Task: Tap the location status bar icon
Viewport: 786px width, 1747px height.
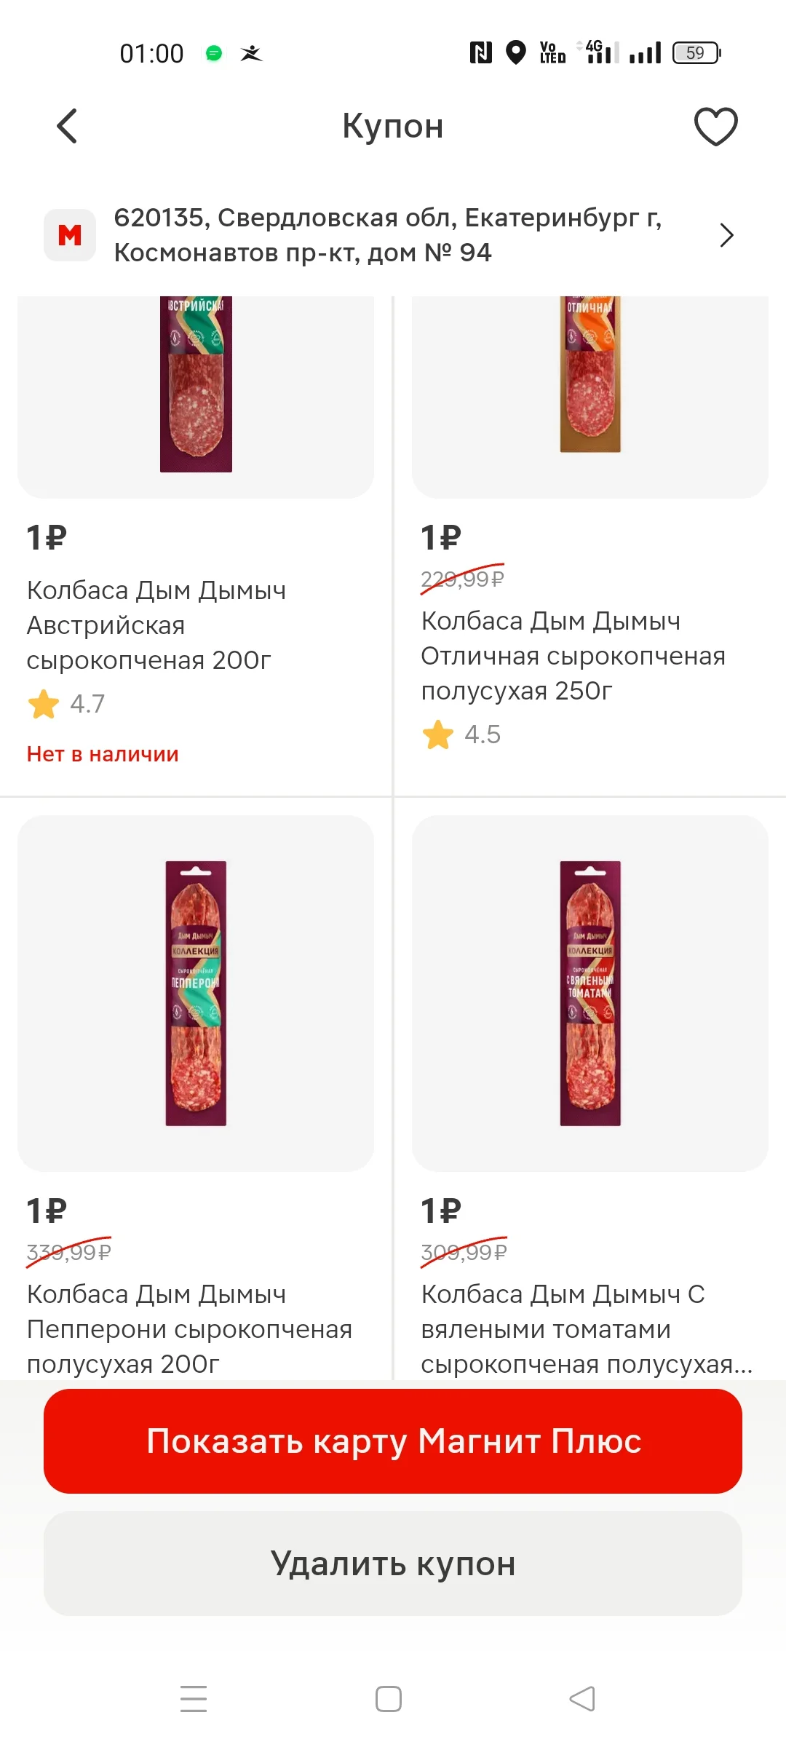Action: tap(516, 52)
